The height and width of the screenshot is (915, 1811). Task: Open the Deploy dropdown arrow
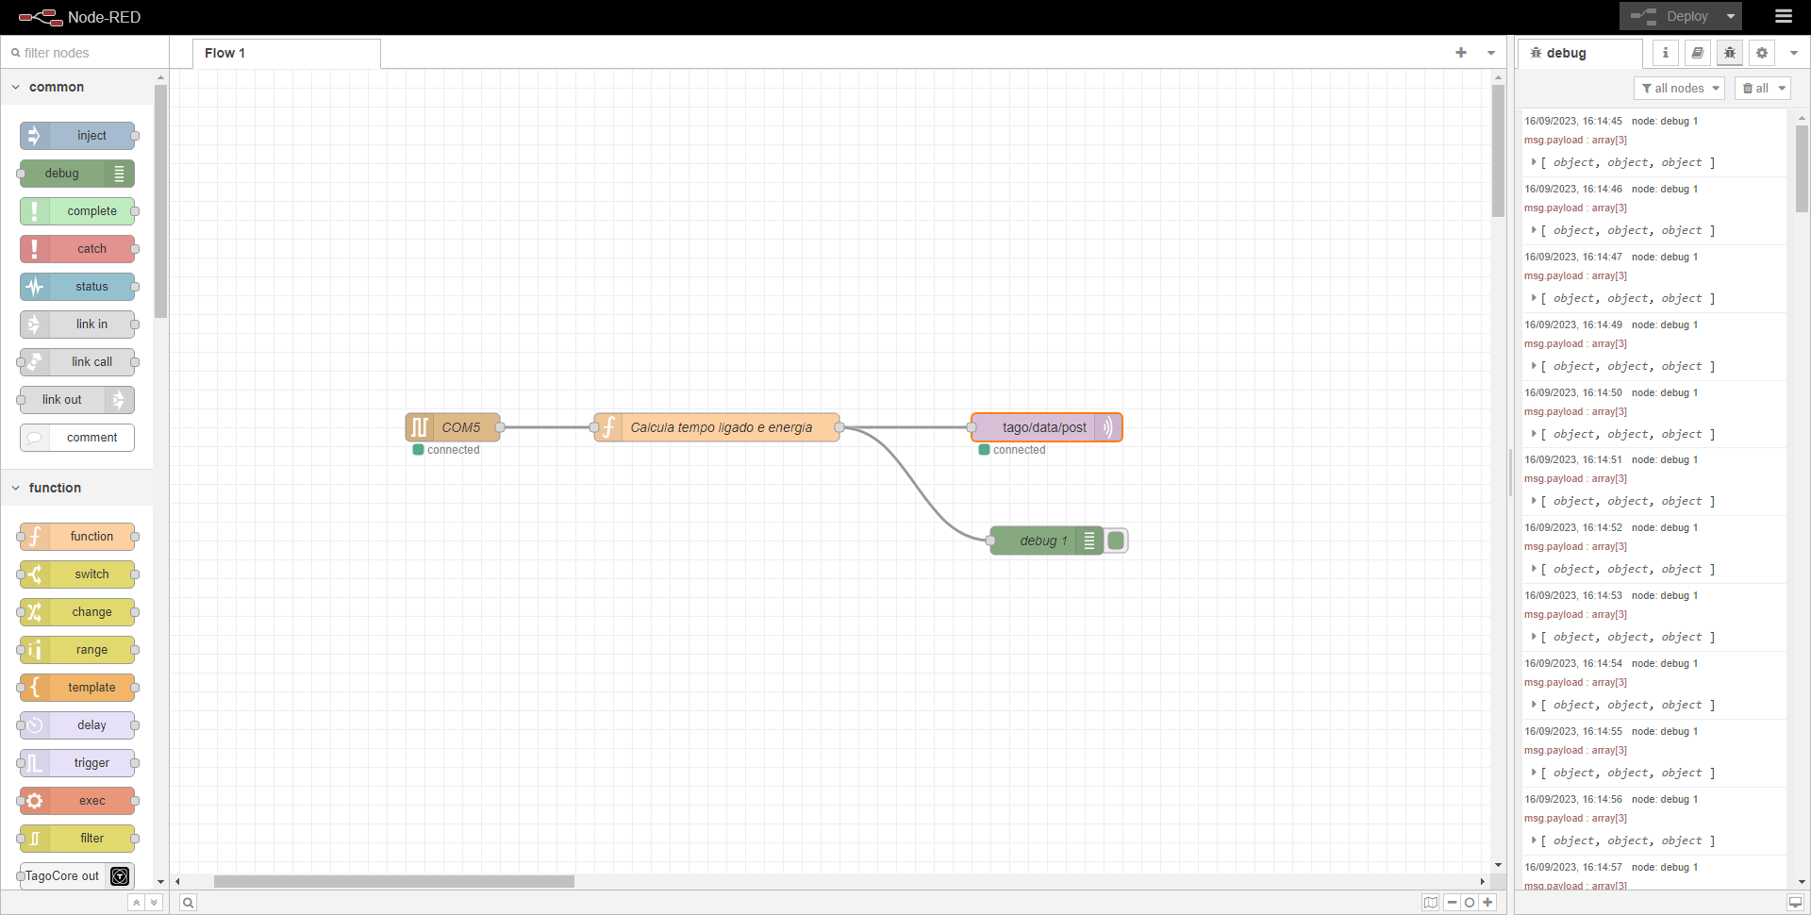point(1730,16)
